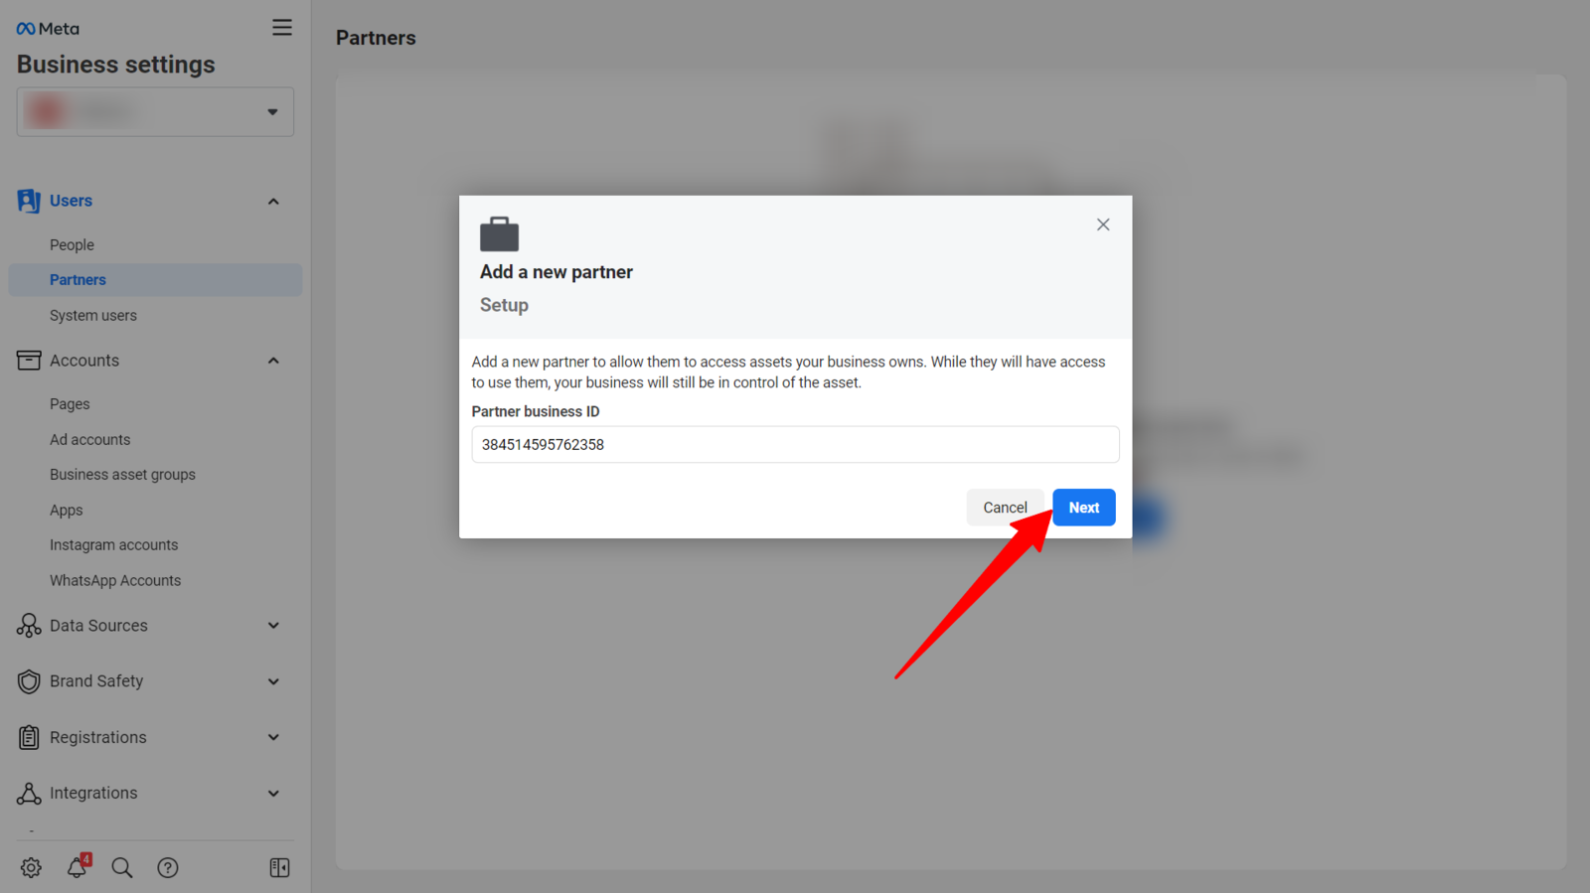Expand the Data Sources section
The image size is (1590, 893).
pyautogui.click(x=273, y=626)
